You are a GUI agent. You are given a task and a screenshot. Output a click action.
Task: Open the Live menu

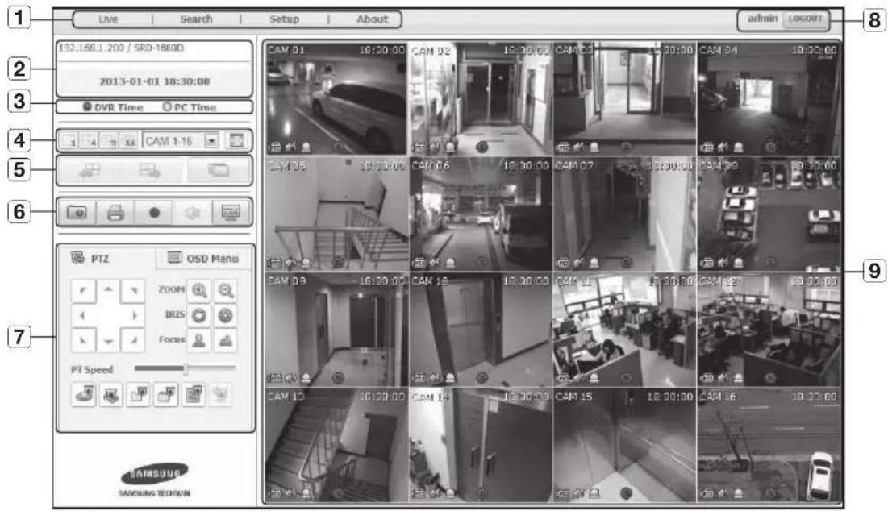pos(107,19)
